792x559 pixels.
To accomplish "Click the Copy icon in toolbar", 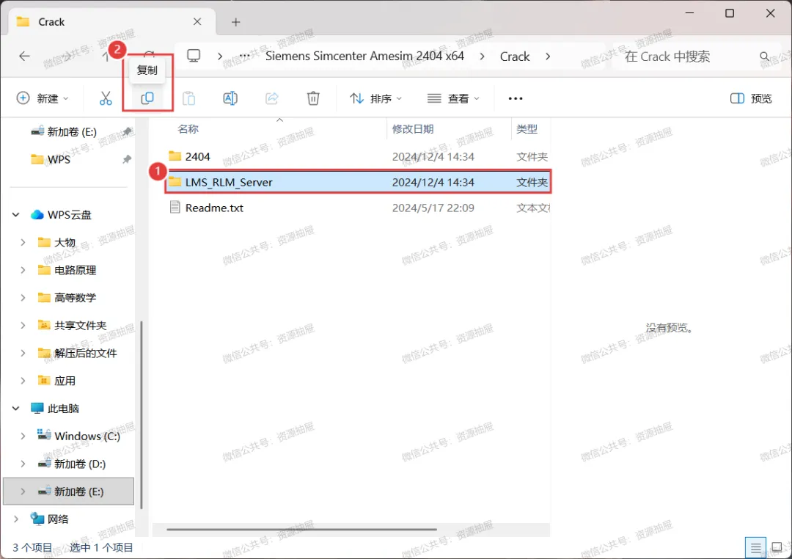I will (147, 98).
